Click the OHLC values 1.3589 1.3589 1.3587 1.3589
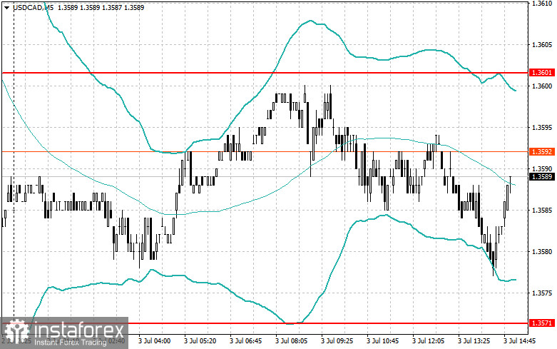The height and width of the screenshot is (349, 557). click(101, 7)
